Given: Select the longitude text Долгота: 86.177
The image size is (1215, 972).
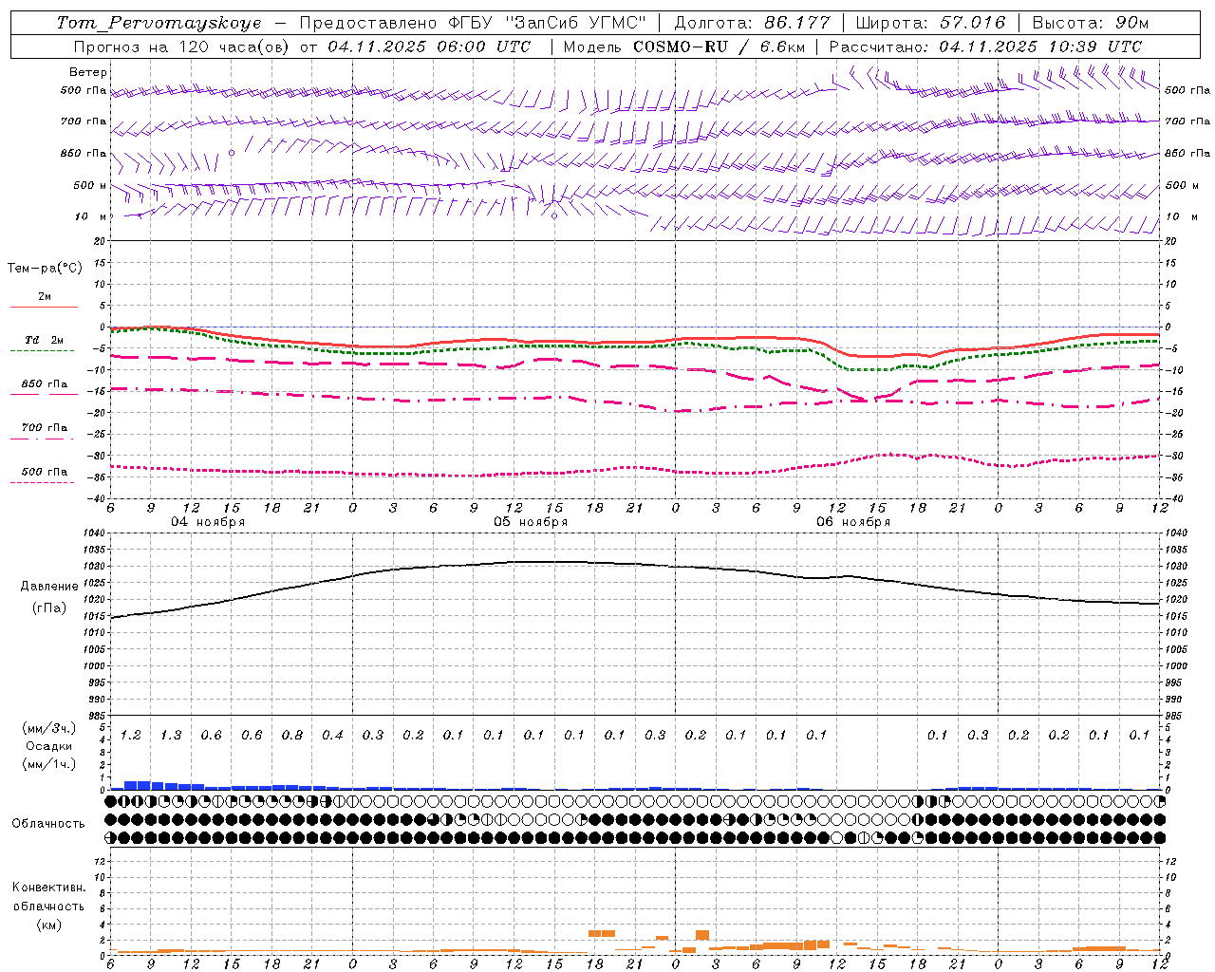Looking at the screenshot, I should pyautogui.click(x=752, y=23).
